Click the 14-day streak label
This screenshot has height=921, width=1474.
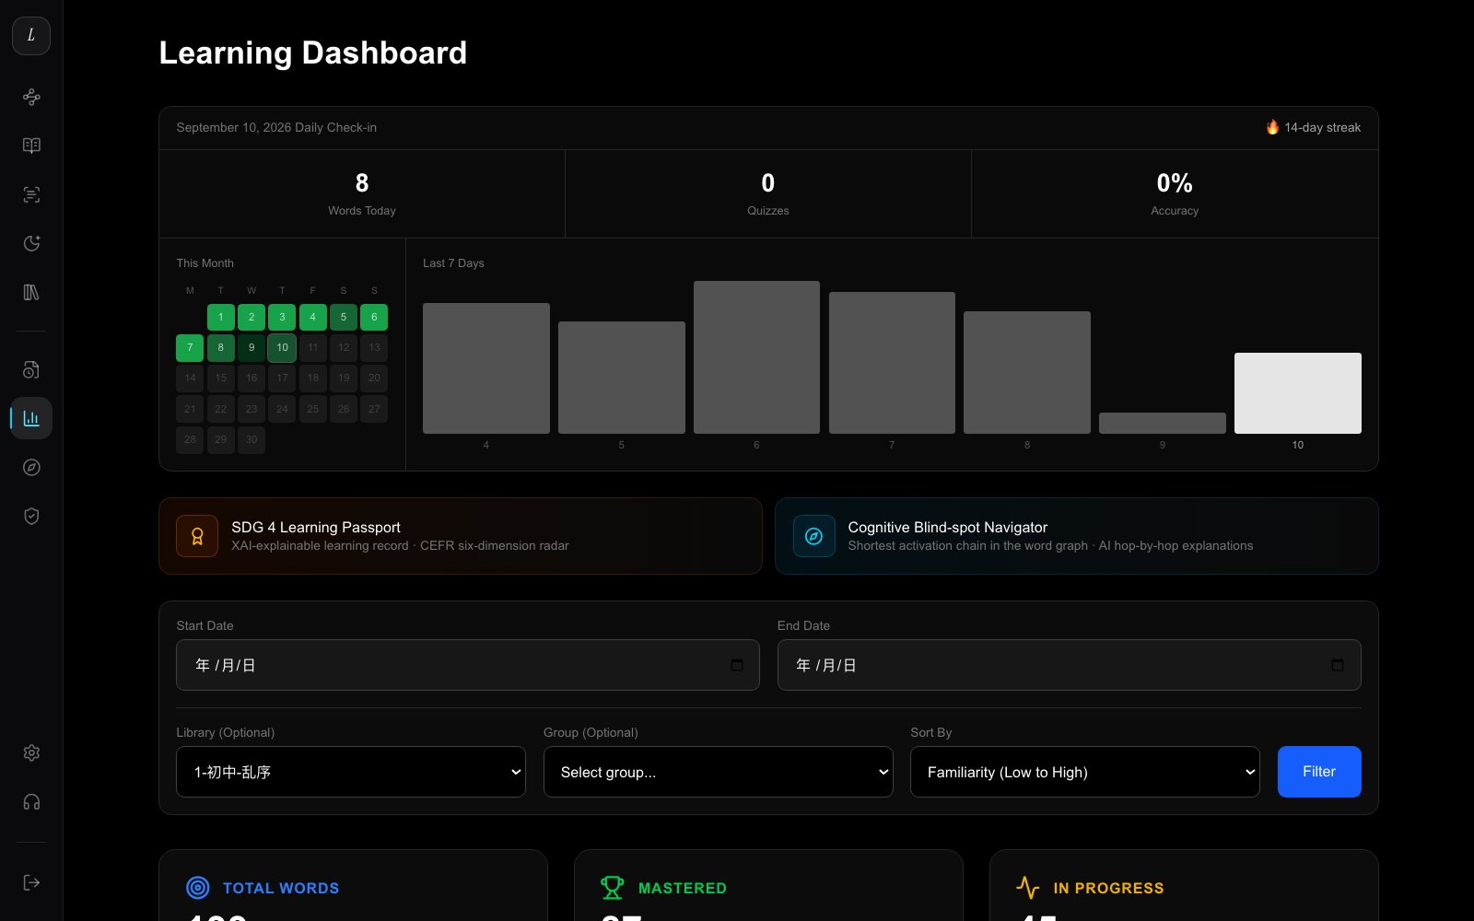1313,127
